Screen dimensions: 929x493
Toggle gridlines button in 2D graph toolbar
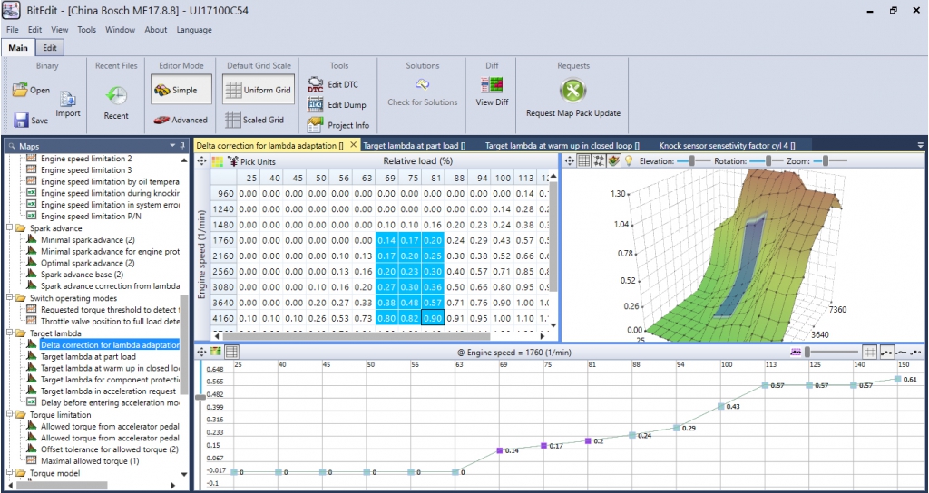(870, 352)
